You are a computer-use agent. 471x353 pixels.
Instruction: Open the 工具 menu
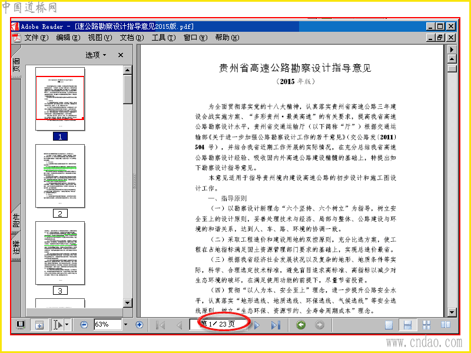[164, 38]
